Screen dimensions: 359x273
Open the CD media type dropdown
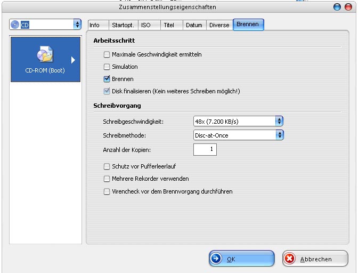[x=45, y=25]
